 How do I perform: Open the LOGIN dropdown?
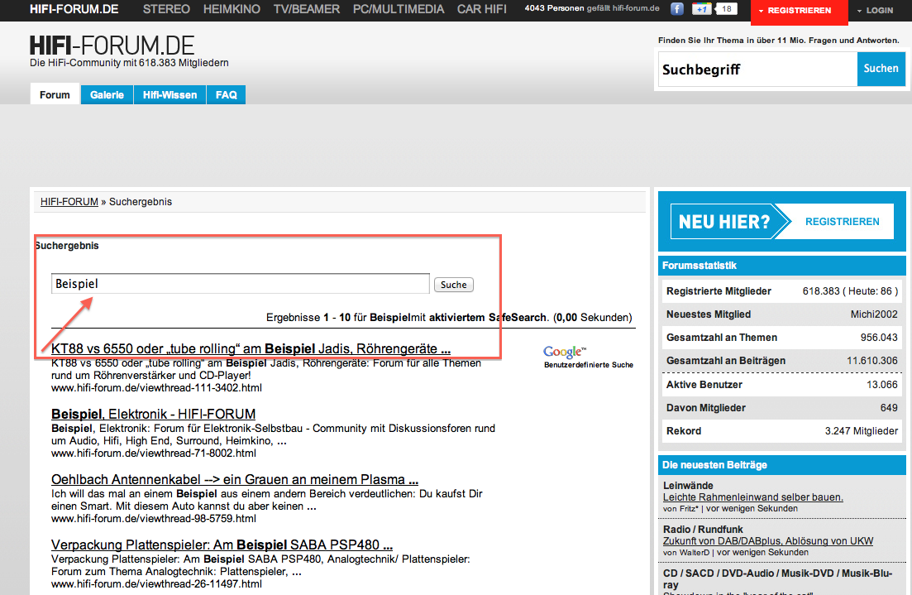[875, 11]
